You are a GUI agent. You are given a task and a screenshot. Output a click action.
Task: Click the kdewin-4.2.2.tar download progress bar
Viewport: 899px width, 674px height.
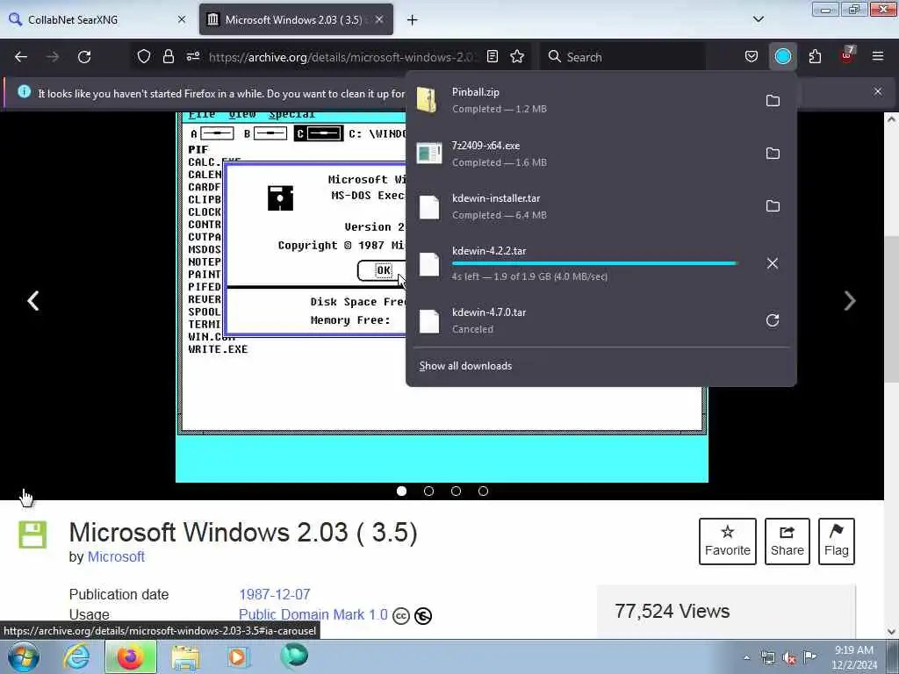(594, 263)
